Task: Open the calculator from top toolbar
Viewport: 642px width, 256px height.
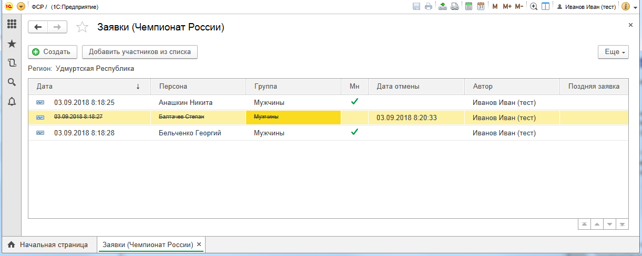Action: [x=468, y=7]
